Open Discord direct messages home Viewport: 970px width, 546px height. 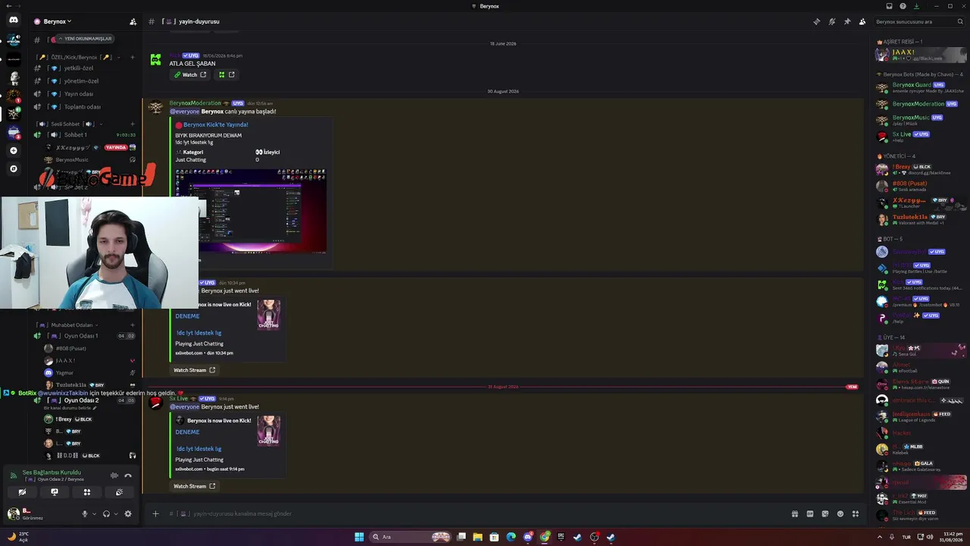coord(14,20)
